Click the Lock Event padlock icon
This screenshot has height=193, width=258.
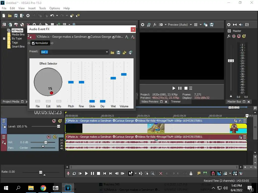pyautogui.click(x=191, y=173)
